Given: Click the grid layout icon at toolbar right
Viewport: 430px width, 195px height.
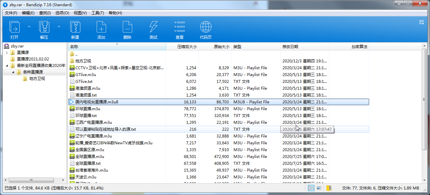Looking at the screenshot, I should pos(421,22).
